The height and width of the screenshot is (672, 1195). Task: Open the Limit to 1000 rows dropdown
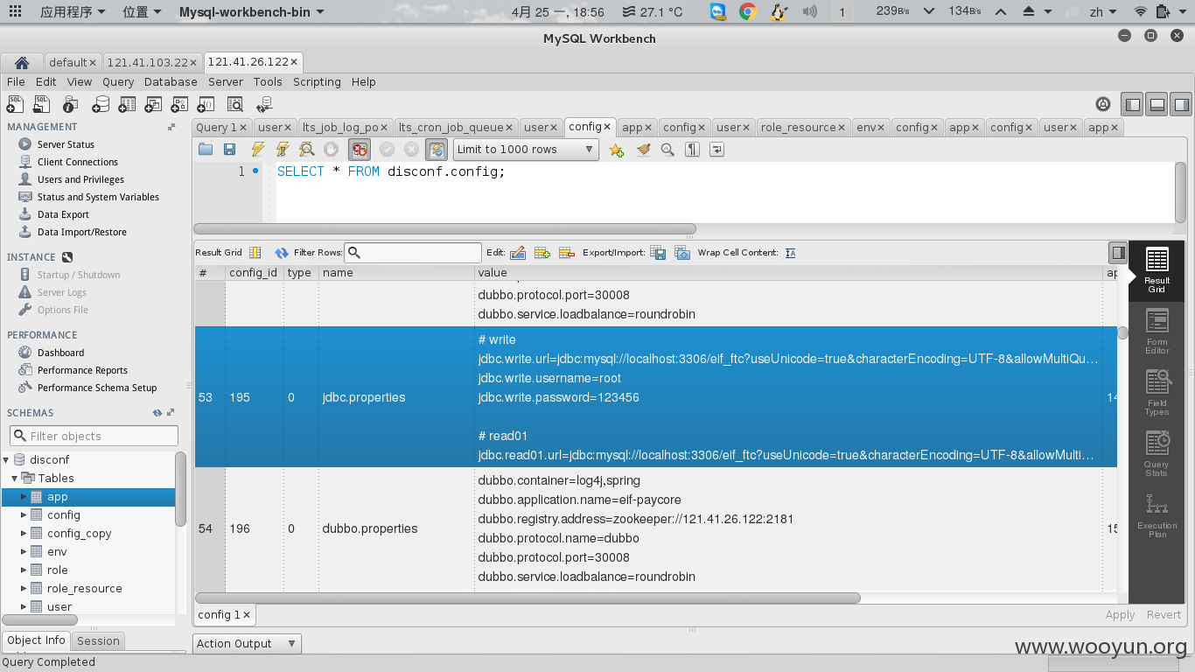pyautogui.click(x=525, y=150)
